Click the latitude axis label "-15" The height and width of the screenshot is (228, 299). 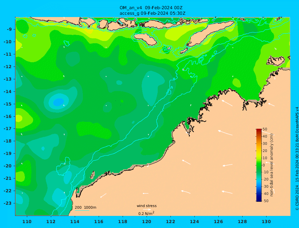point(8,104)
